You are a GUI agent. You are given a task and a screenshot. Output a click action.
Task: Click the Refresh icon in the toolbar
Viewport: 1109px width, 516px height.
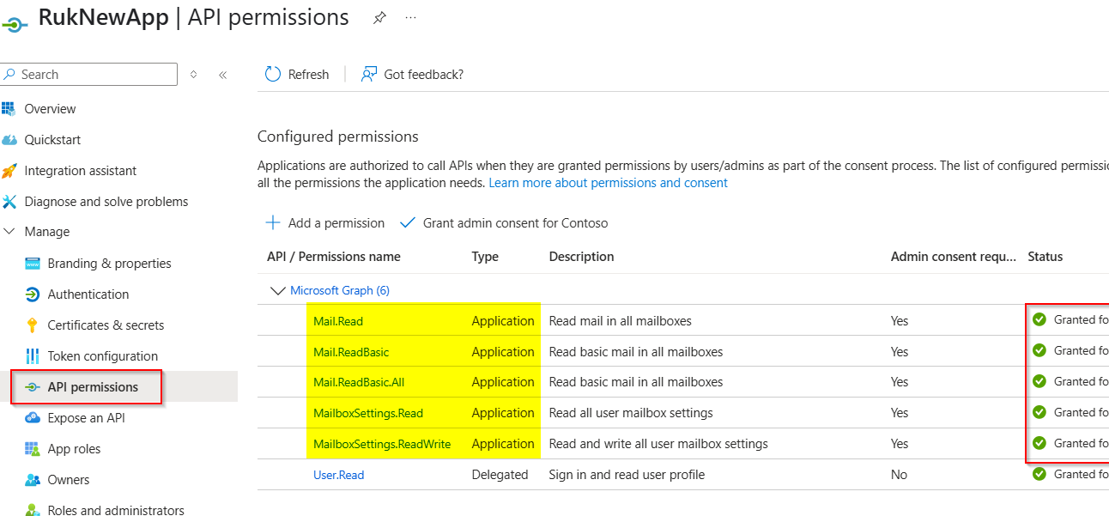tap(273, 75)
